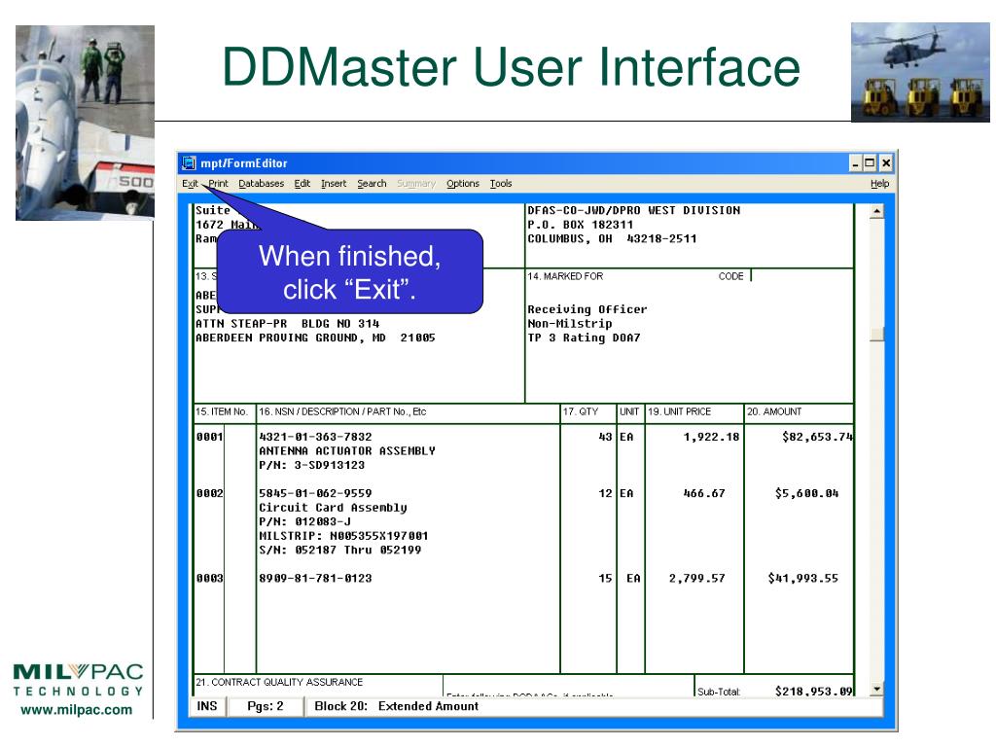Image resolution: width=996 pixels, height=747 pixels.
Task: Click the aircraft deck crew photo
Action: (x=86, y=123)
